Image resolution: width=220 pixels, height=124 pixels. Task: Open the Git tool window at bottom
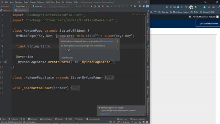(23, 119)
